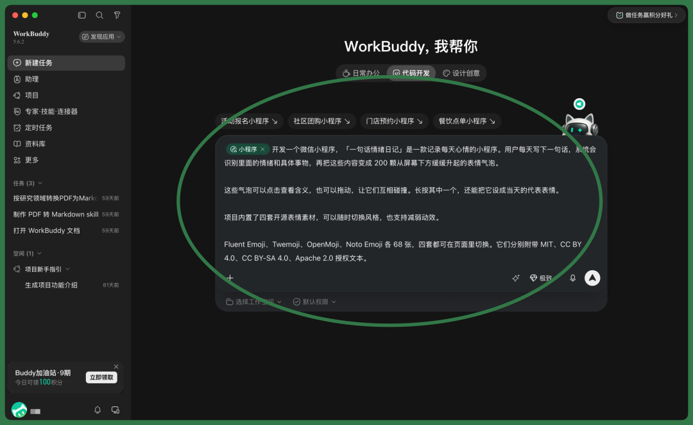The image size is (693, 425).
Task: Click the green announcement bubble icon
Action: coord(579,104)
